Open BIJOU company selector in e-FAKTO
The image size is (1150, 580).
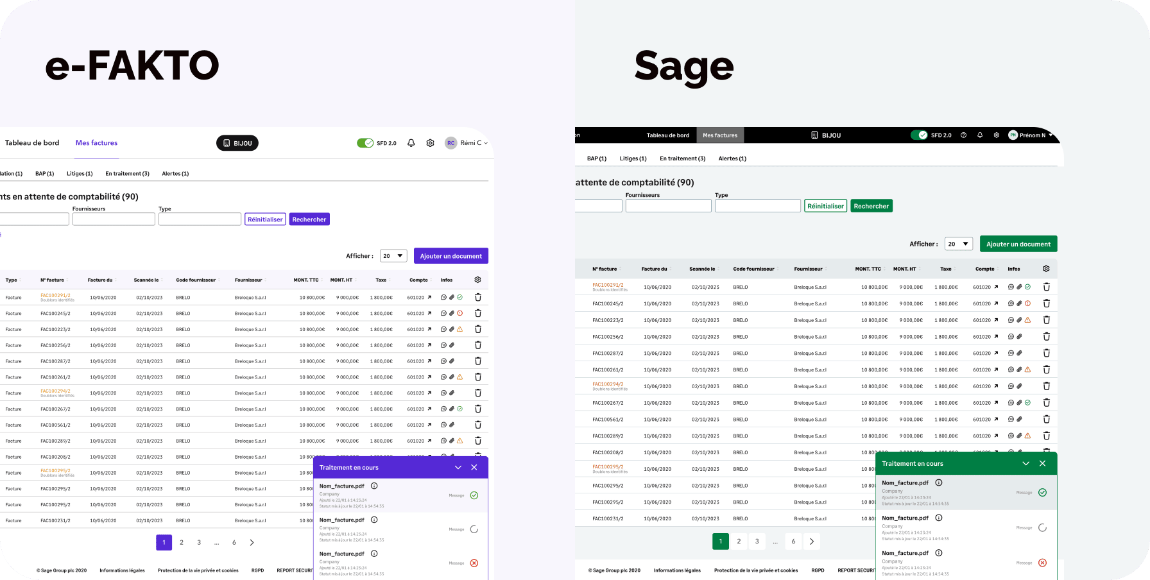[x=237, y=143]
